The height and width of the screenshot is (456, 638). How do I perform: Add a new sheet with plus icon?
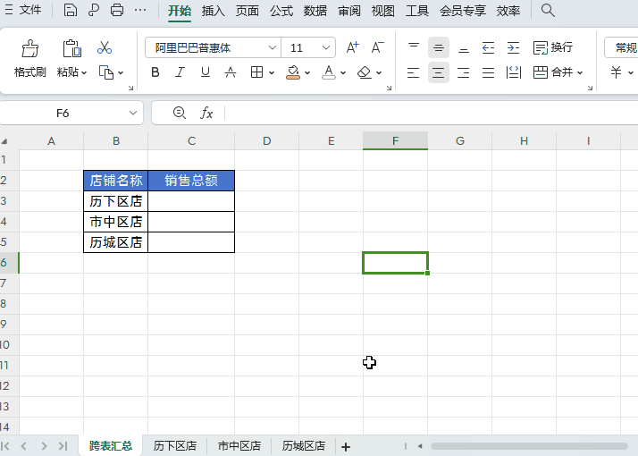[x=346, y=447]
